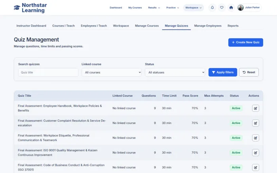Edit the Workplace Etiquette assessment quiz
This screenshot has height=173, width=277.
(256, 138)
